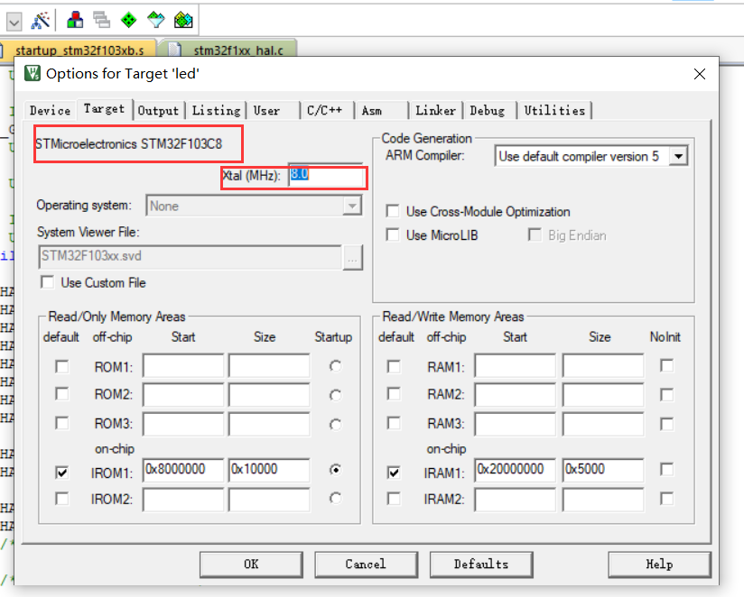
Task: Switch to stm32f1xx_hal.c editor tab
Action: (x=231, y=51)
